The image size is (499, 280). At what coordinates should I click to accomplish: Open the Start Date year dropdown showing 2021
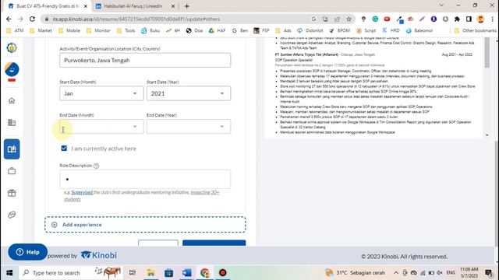(189, 93)
